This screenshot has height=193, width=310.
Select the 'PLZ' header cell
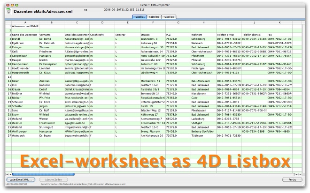(x=178, y=35)
